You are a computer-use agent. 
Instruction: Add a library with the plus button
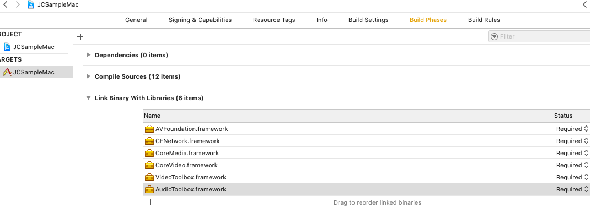pos(151,202)
